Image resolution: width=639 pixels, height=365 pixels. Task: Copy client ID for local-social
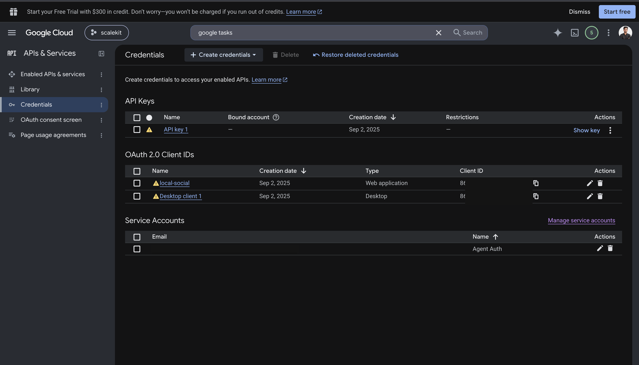536,183
